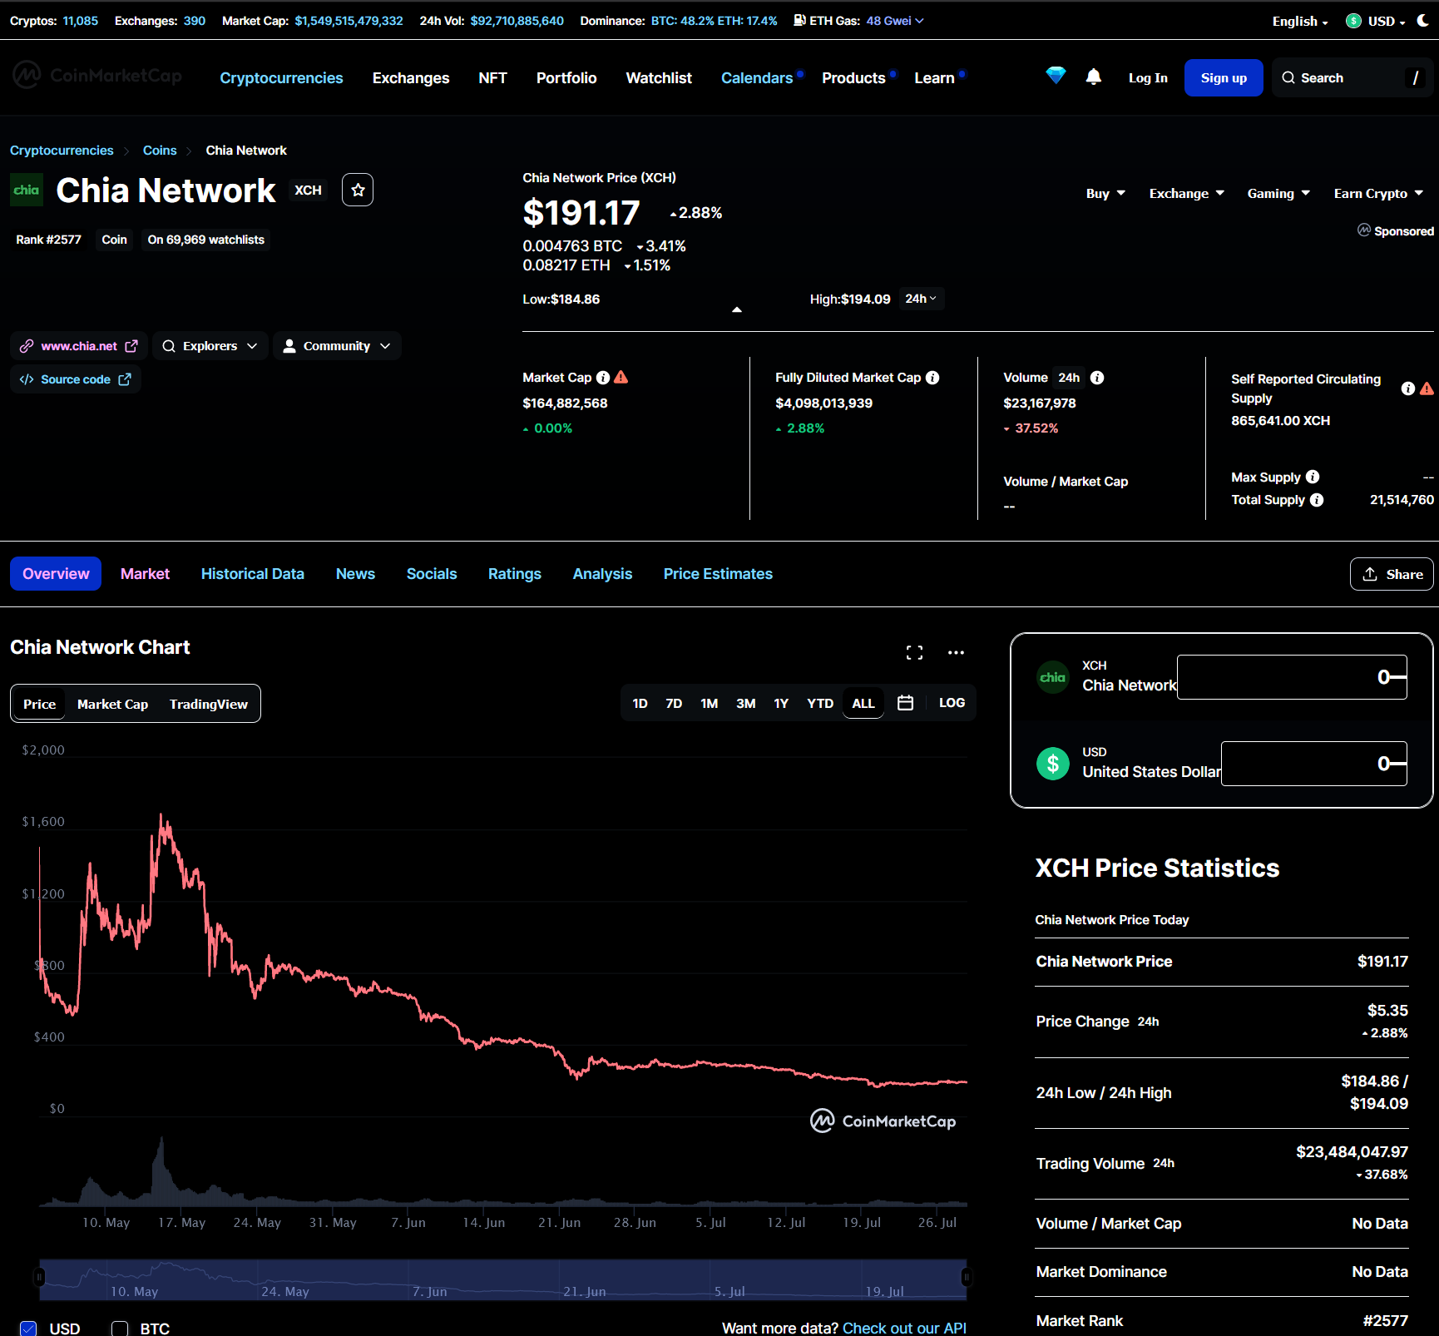The width and height of the screenshot is (1439, 1336).
Task: Click the left handle of chart range slider
Action: point(38,1276)
